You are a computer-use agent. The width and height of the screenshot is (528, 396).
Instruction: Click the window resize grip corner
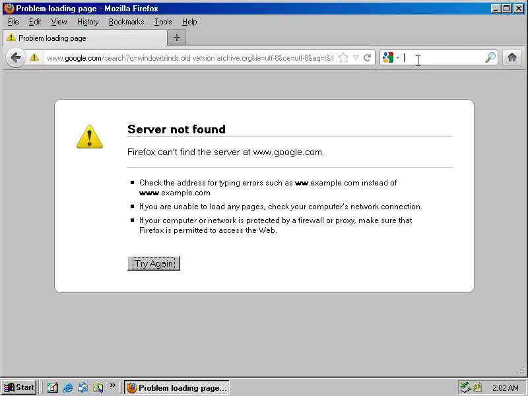point(521,371)
